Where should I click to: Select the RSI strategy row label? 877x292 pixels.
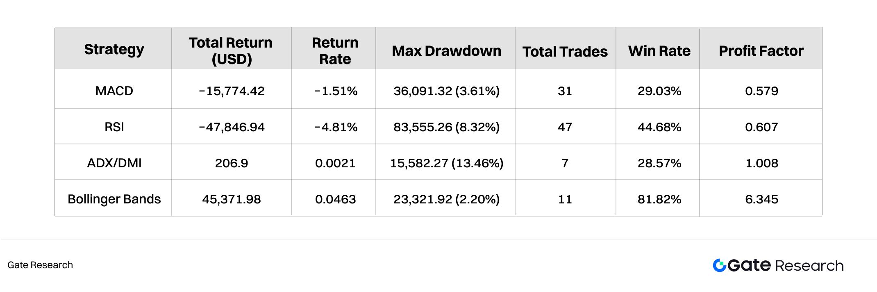click(114, 127)
